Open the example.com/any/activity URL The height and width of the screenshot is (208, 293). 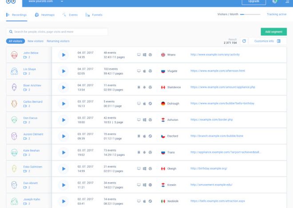pyautogui.click(x=215, y=54)
